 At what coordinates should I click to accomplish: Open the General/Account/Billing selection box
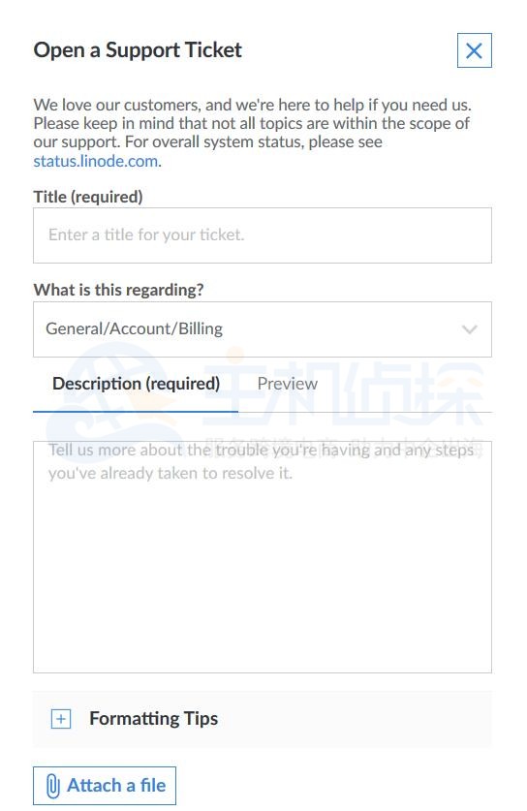[263, 329]
